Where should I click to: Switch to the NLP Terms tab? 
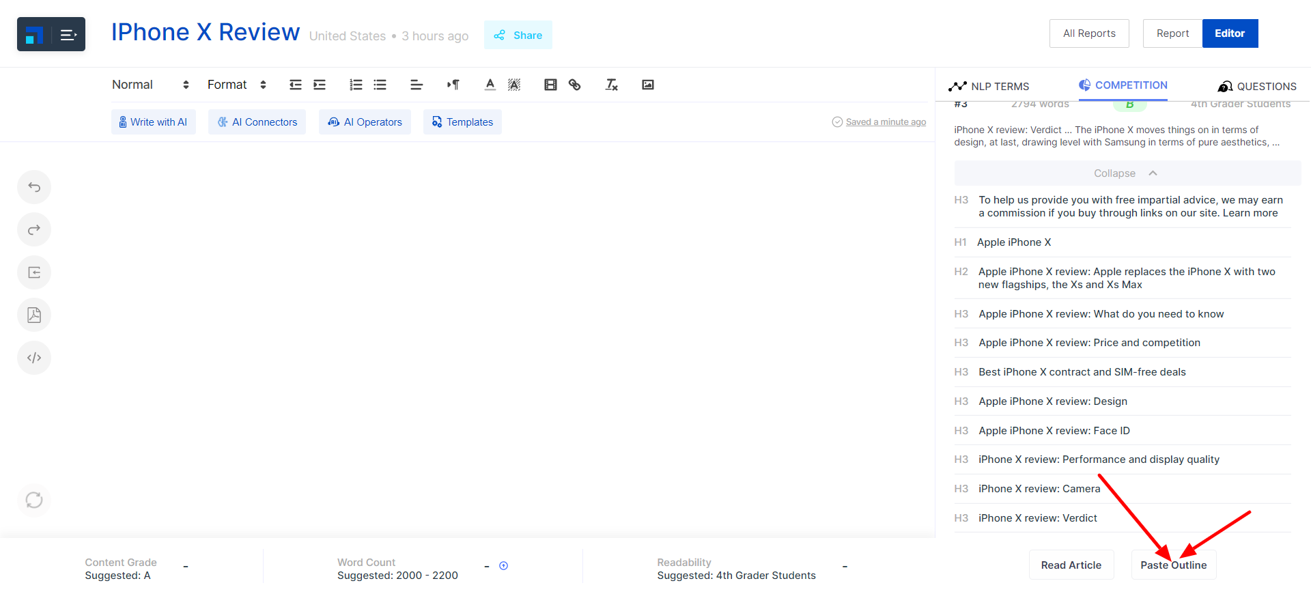pyautogui.click(x=989, y=86)
